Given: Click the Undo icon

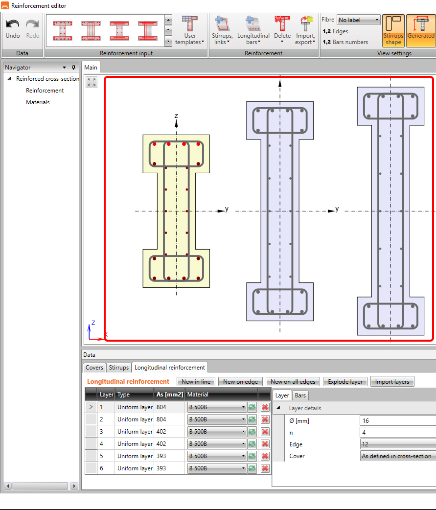Looking at the screenshot, I should [12, 24].
